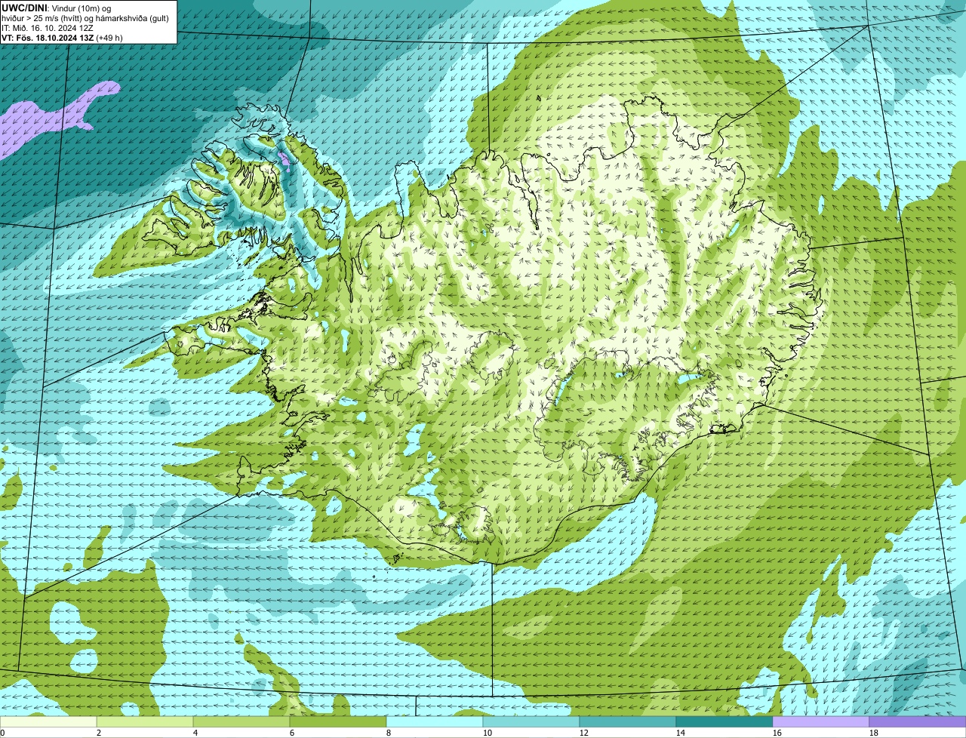The width and height of the screenshot is (966, 738).
Task: Click the legend tick label "14"
Action: point(680,733)
